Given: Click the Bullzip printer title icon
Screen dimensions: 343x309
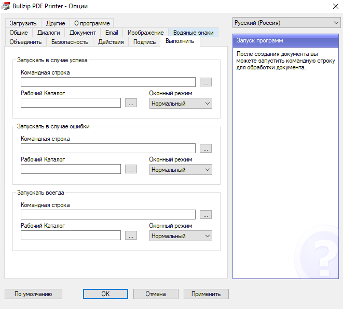Looking at the screenshot, I should coord(6,6).
